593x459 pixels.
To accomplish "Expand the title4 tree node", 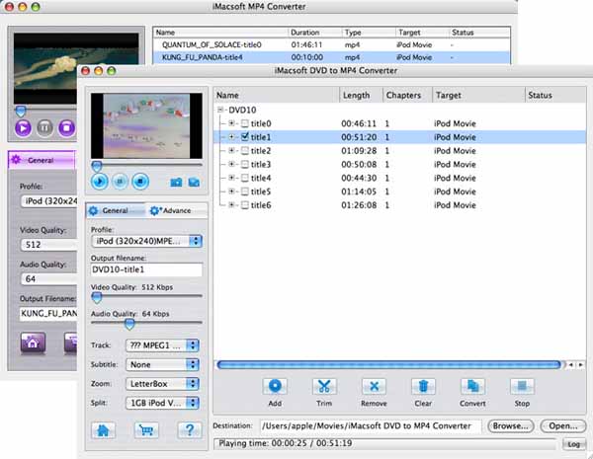I will point(231,178).
